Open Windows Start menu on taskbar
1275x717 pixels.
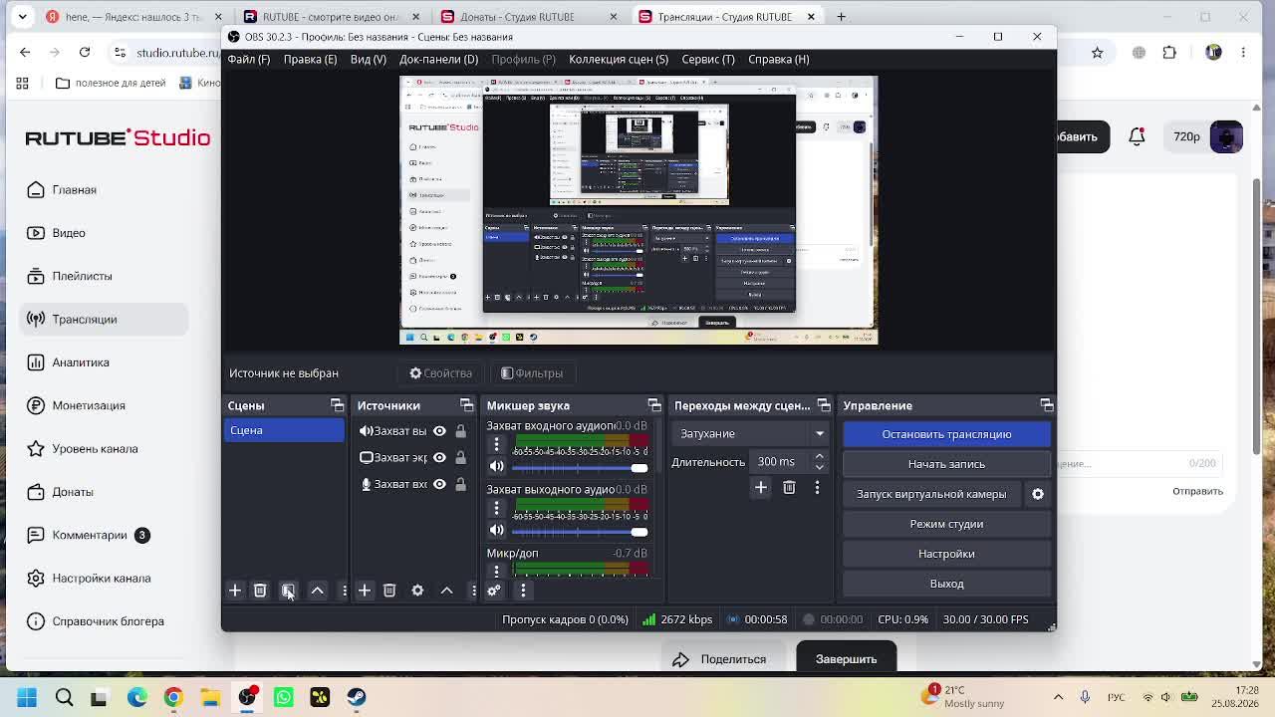pyautogui.click(x=27, y=697)
